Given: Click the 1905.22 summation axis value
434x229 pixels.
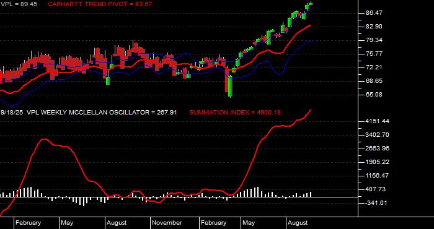Looking at the screenshot, I should tap(377, 162).
